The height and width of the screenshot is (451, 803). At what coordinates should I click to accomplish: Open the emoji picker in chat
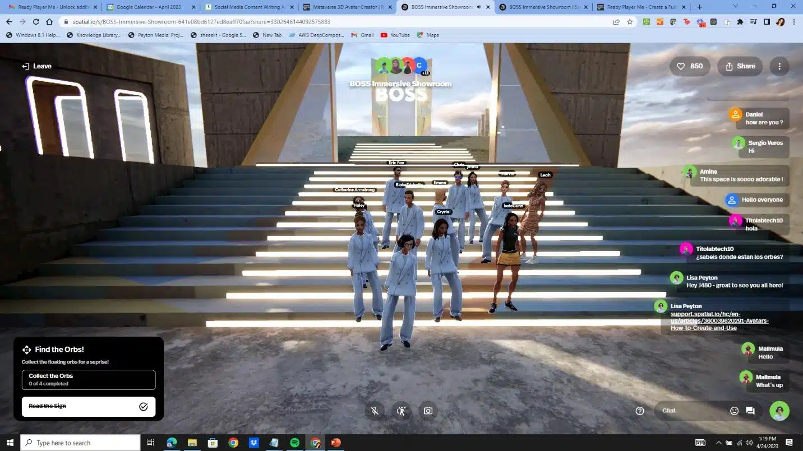coord(734,411)
